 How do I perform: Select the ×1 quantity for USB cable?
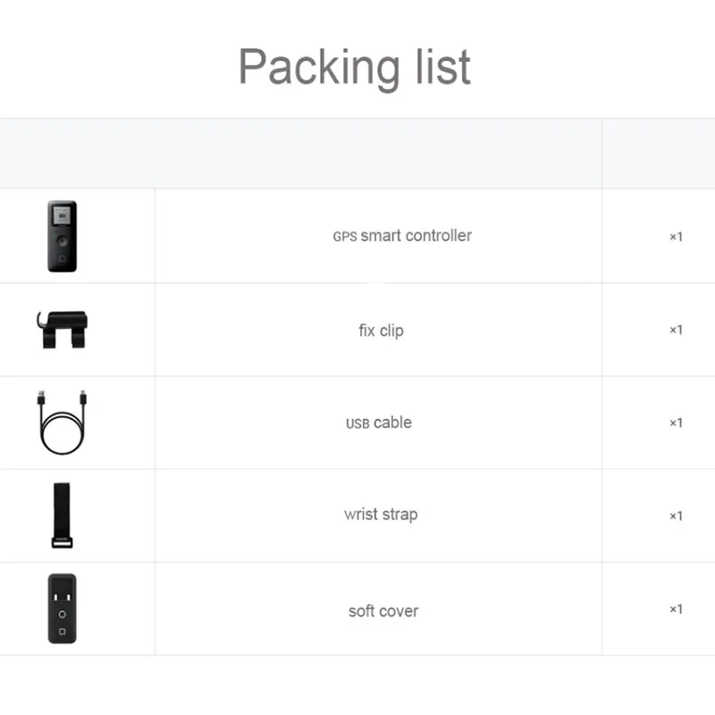[676, 423]
